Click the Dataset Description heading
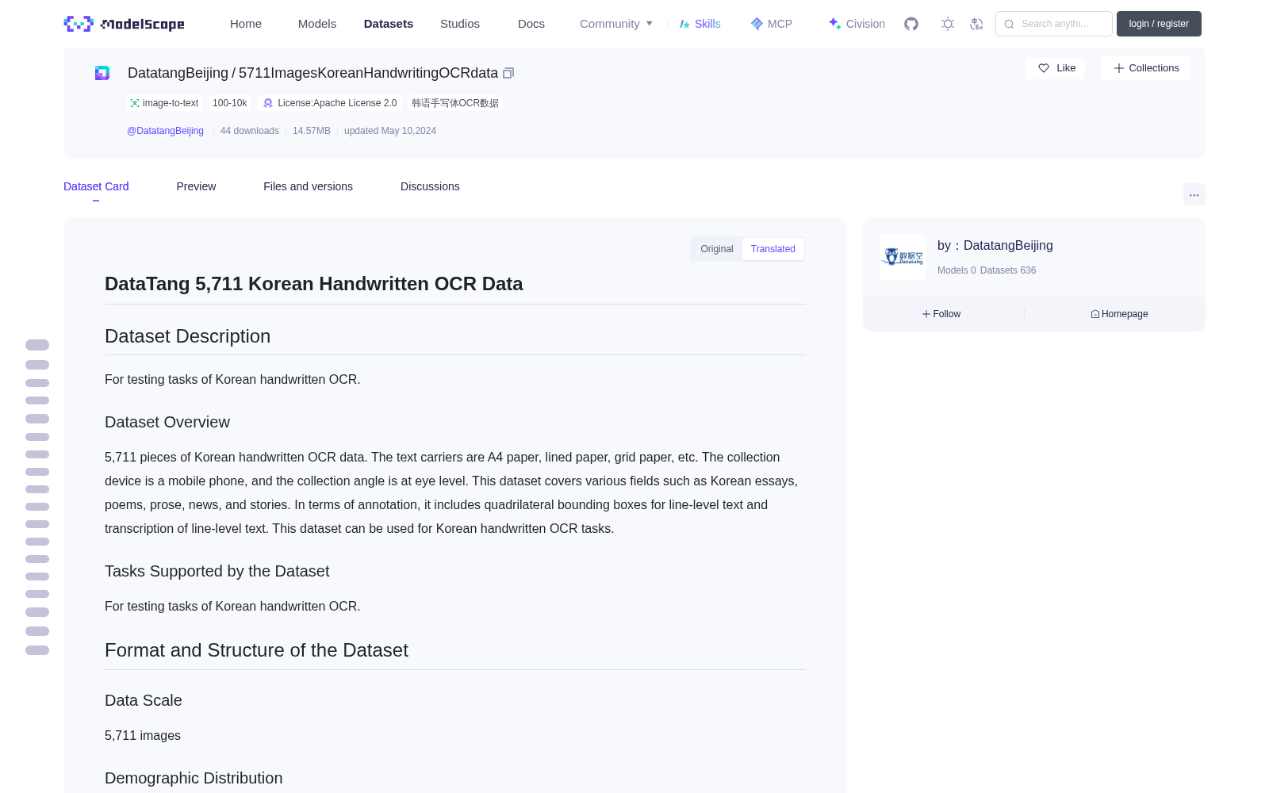The image size is (1269, 793). [x=187, y=336]
